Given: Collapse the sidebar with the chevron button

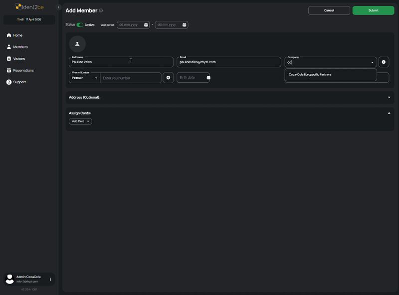Looking at the screenshot, I should coord(58,7).
